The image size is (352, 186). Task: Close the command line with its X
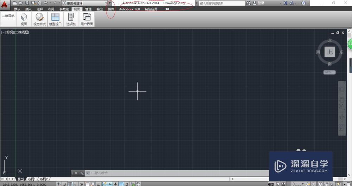(x=76, y=173)
